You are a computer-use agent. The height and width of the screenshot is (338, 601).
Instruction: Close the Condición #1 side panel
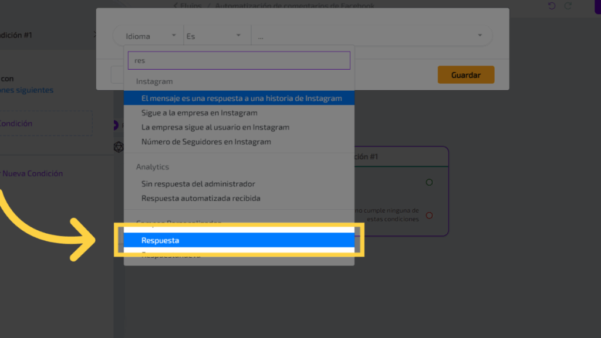point(95,35)
